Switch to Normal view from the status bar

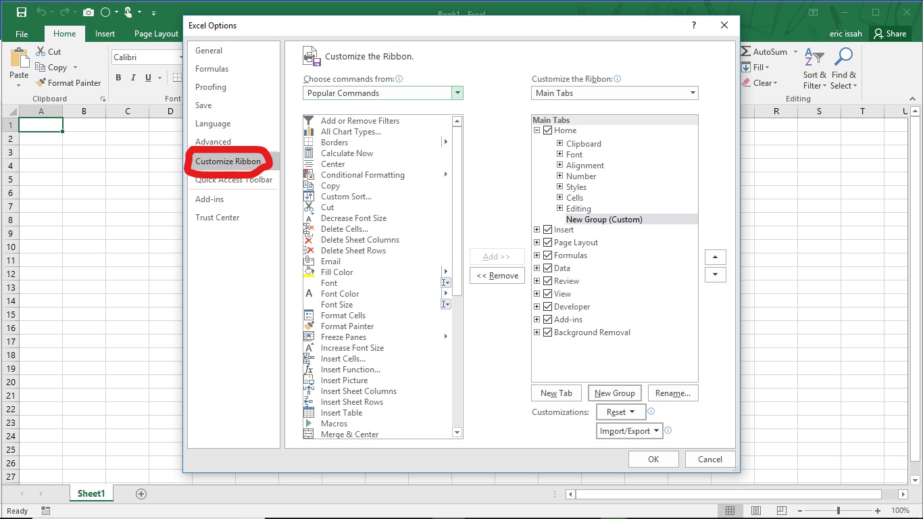coord(730,511)
